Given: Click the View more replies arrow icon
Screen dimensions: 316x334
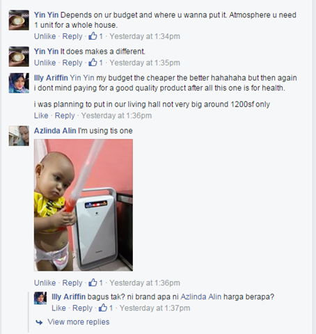Looking at the screenshot, I should tap(40, 322).
